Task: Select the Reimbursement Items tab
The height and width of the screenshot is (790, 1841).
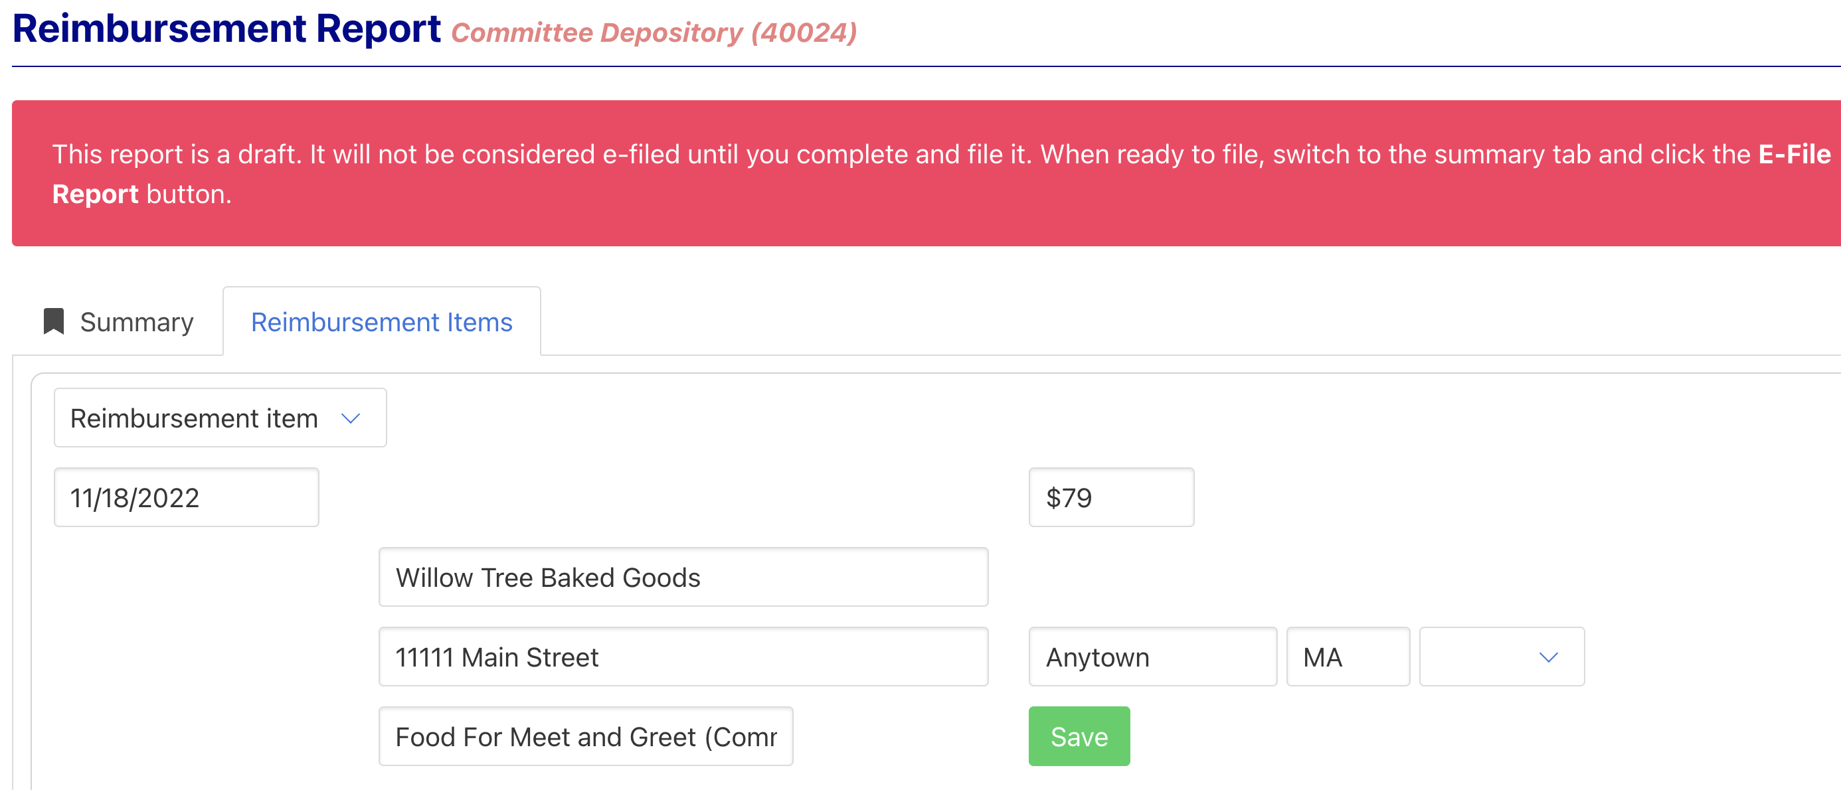Action: tap(382, 322)
